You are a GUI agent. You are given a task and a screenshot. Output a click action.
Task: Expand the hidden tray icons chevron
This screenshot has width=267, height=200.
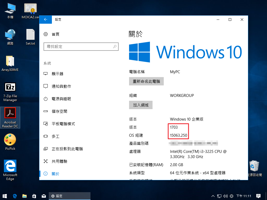[213, 196]
